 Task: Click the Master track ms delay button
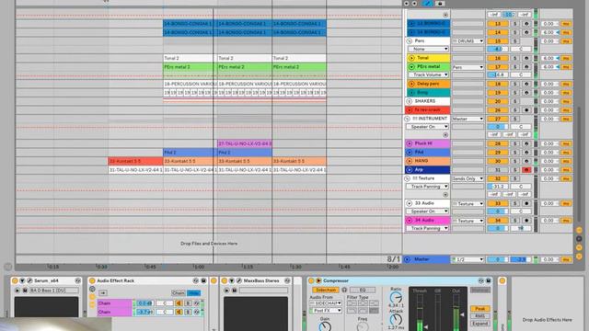click(x=566, y=259)
